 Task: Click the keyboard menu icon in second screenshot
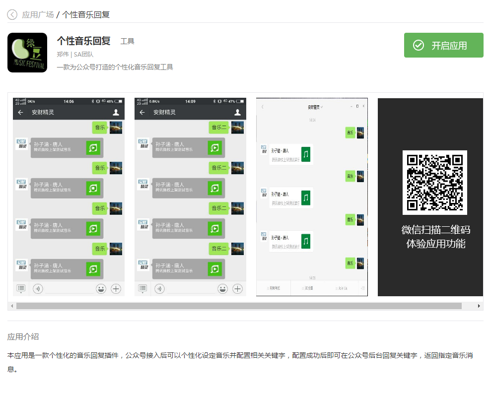142,288
